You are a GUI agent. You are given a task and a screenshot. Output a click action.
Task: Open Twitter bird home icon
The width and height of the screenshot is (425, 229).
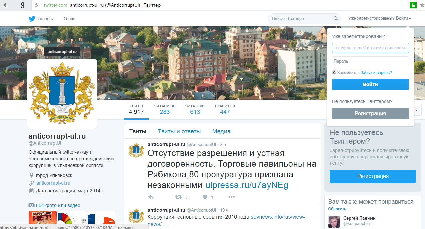click(x=32, y=19)
